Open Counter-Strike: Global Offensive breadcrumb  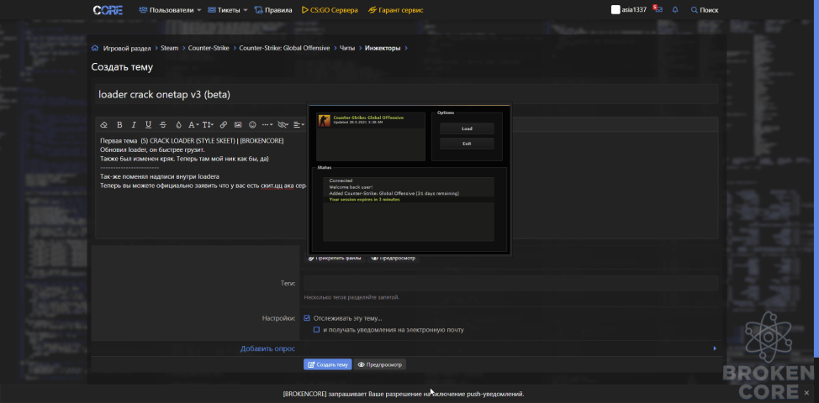coord(284,48)
